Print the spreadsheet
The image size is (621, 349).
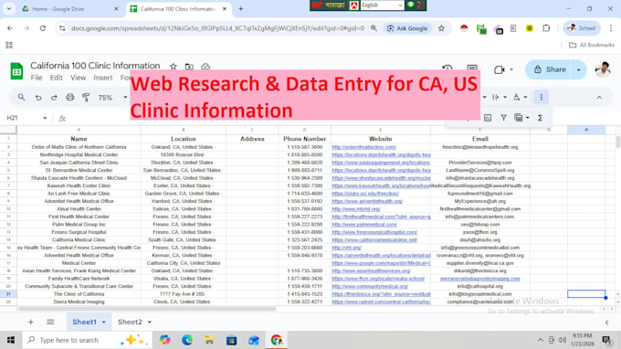[70, 97]
